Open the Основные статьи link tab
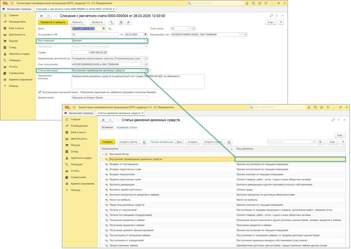Image resolution: width=351 pixels, height=249 pixels. (126, 127)
